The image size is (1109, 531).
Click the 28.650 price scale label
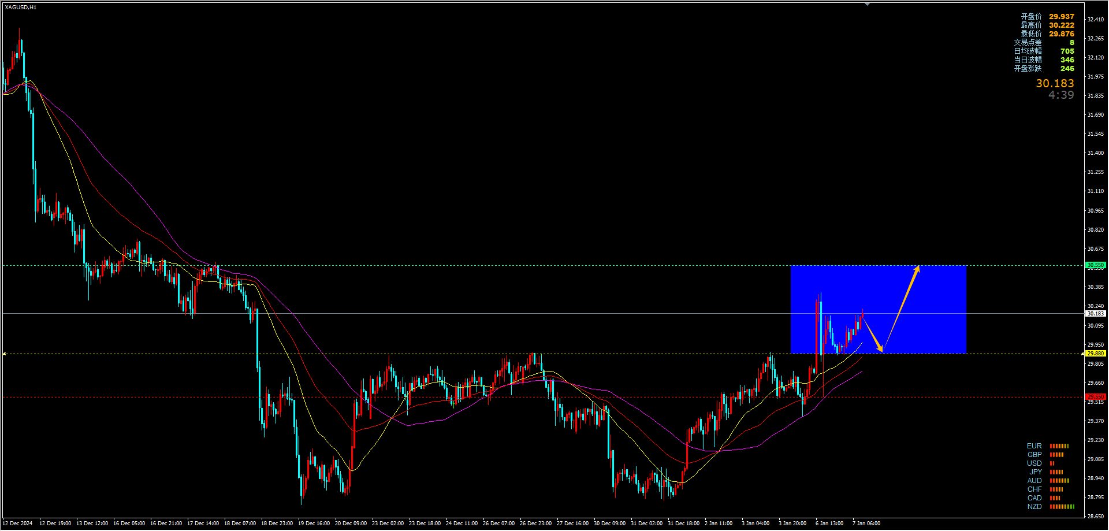(1095, 517)
